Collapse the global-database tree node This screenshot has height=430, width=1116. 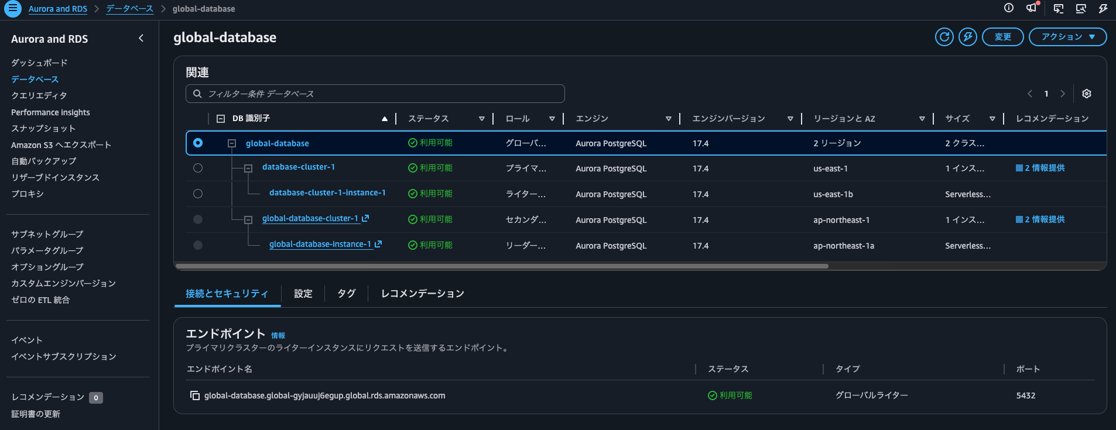(x=232, y=143)
